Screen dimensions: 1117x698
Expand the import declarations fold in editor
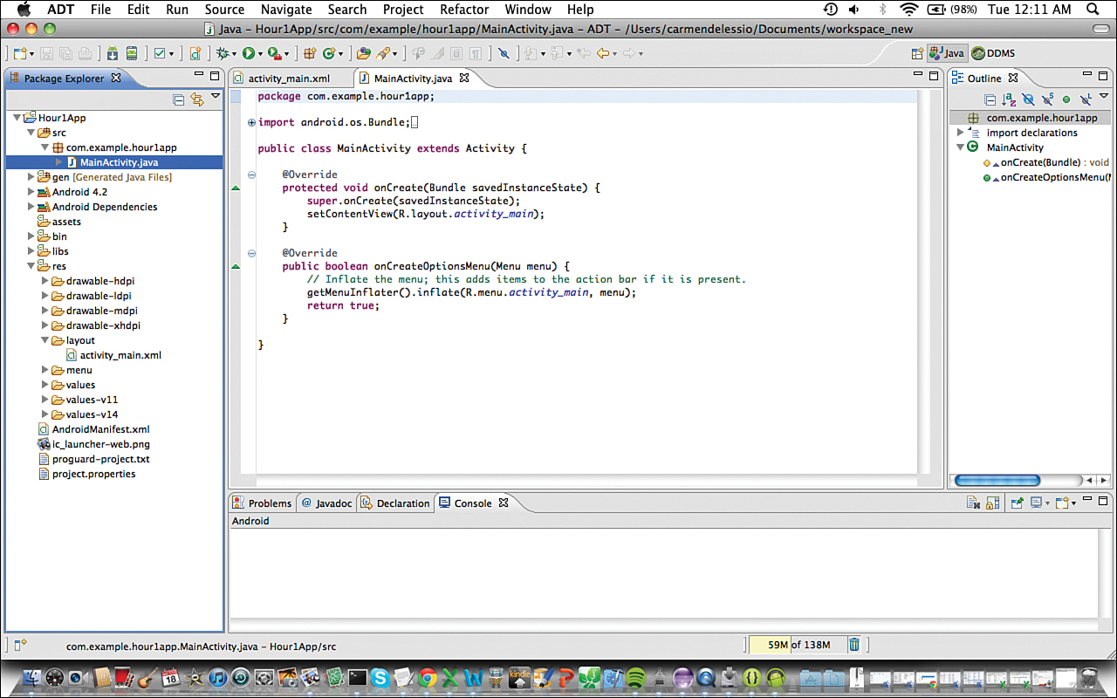[251, 122]
